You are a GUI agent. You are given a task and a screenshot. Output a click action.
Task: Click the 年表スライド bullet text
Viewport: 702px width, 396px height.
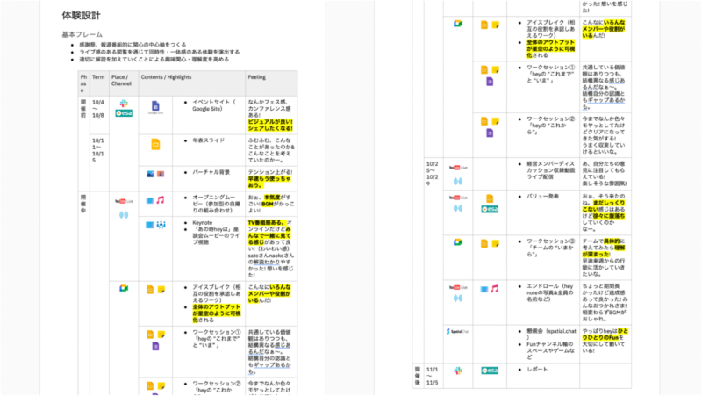coord(209,140)
